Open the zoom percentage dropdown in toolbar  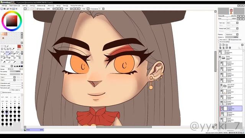pos(54,9)
